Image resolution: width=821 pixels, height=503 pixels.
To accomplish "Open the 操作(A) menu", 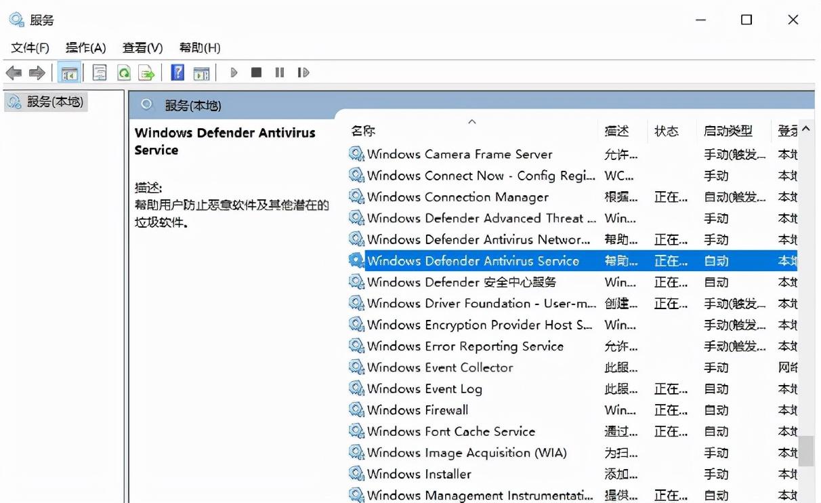I will pyautogui.click(x=86, y=47).
